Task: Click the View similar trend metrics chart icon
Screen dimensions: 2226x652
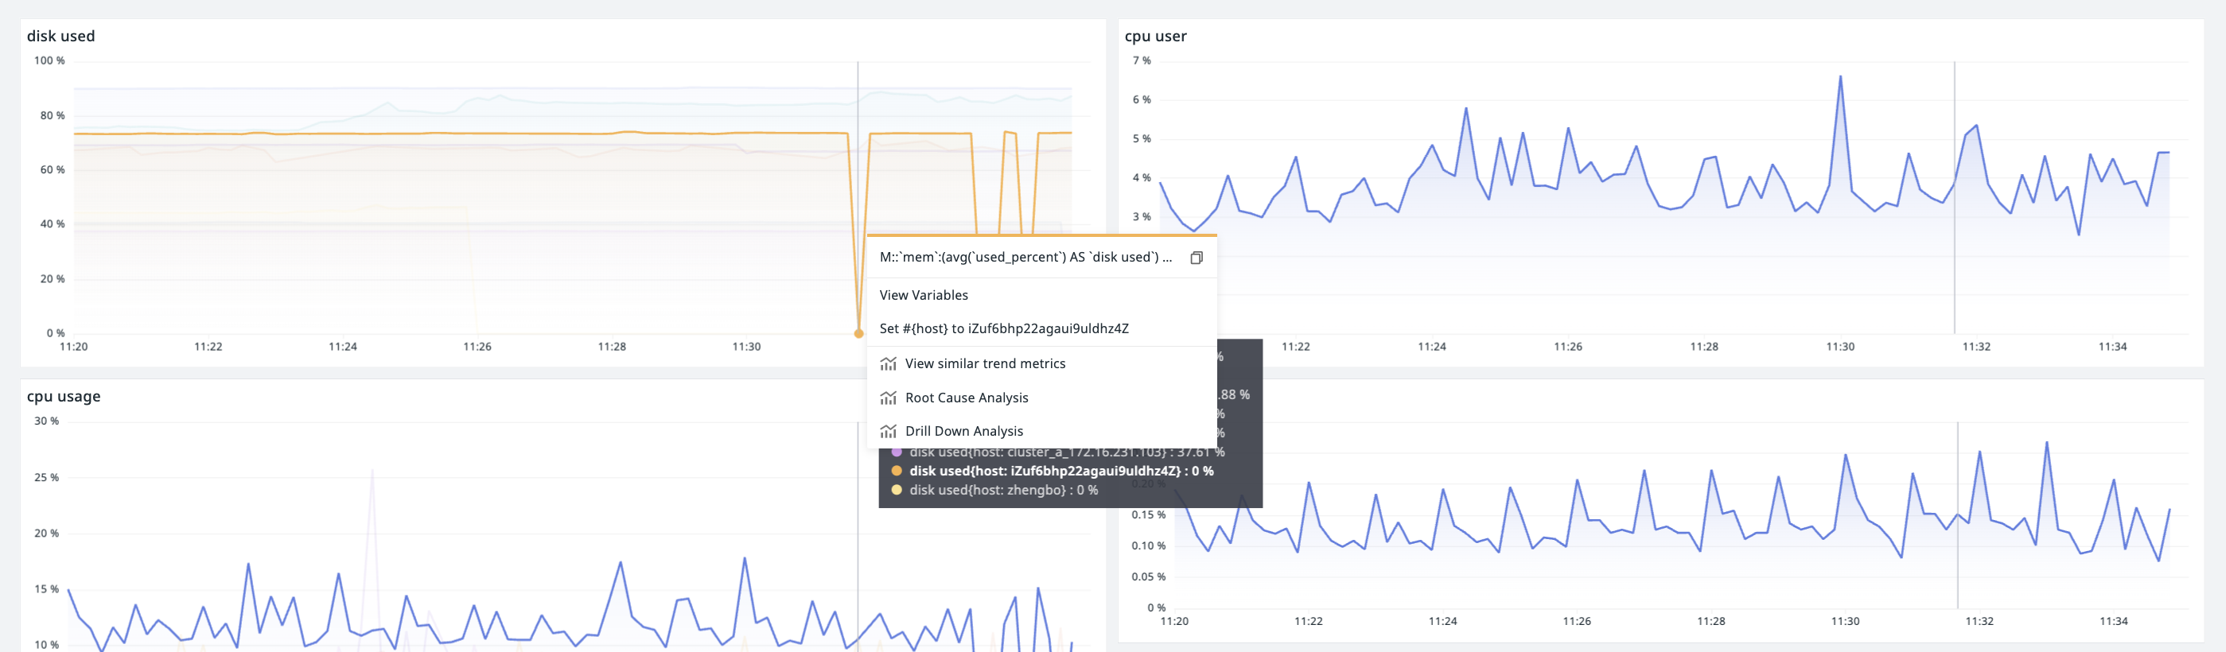Action: click(889, 363)
